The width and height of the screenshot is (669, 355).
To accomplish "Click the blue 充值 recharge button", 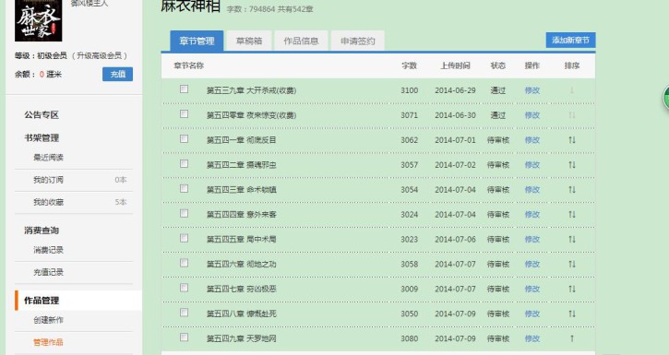I will [x=117, y=74].
